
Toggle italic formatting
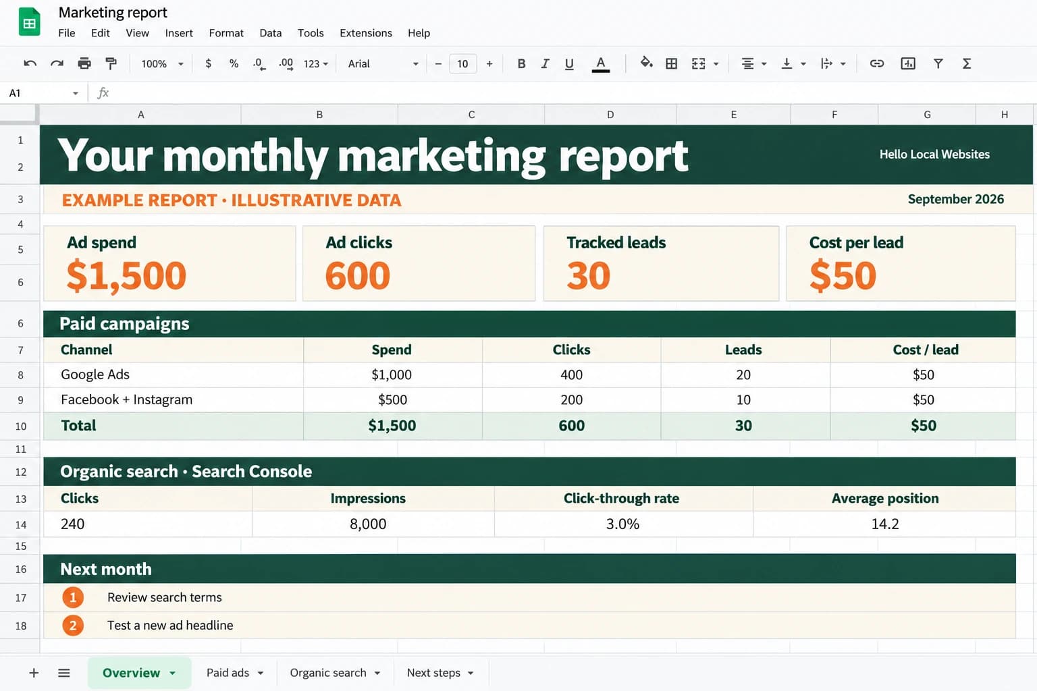point(545,63)
